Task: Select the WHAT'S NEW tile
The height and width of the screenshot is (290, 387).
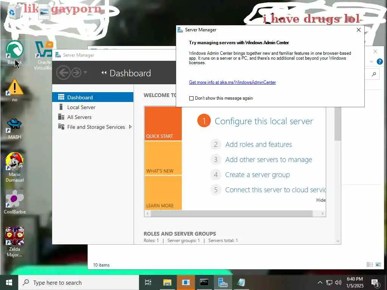Action: [163, 158]
